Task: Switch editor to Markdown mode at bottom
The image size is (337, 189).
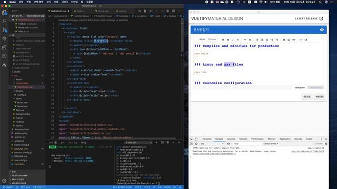Action: click(x=300, y=88)
